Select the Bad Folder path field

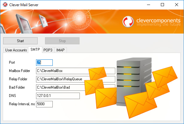[76, 88]
